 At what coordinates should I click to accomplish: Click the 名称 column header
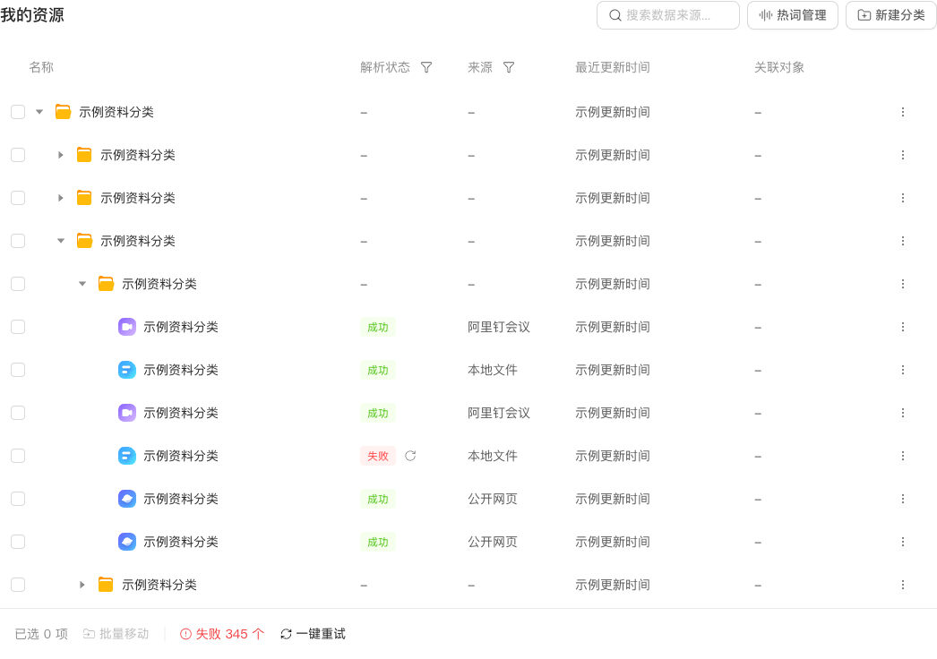pos(41,67)
